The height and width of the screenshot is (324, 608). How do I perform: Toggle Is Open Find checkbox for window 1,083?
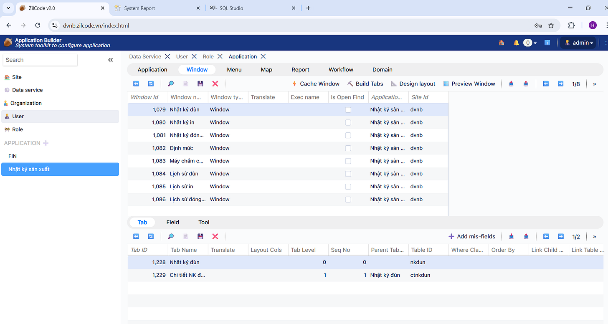348,161
